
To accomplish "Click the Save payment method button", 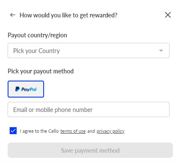I will pos(90,150).
